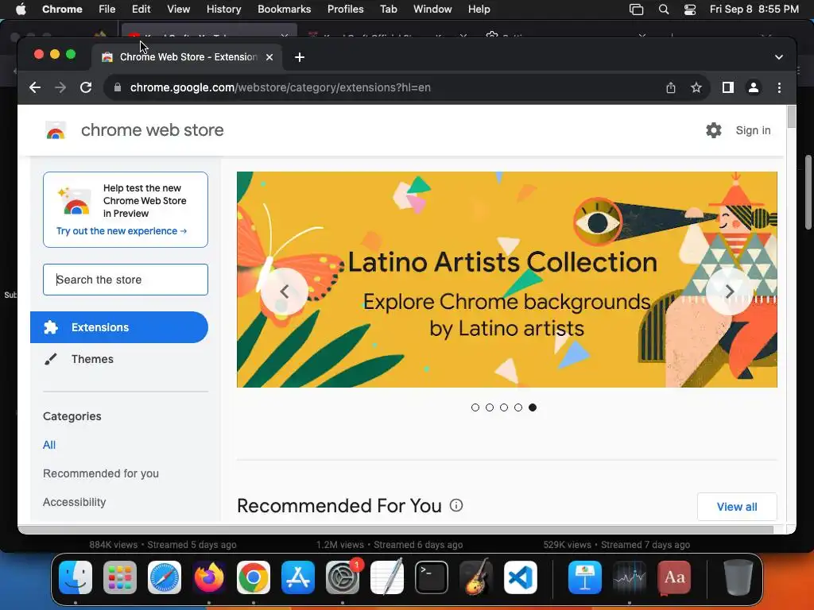Jump to second carousel slide dot

490,407
